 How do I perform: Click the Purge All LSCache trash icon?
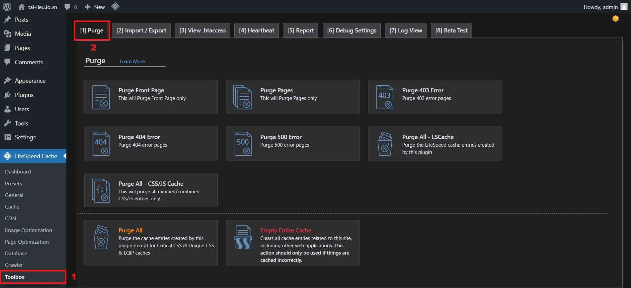pyautogui.click(x=384, y=144)
